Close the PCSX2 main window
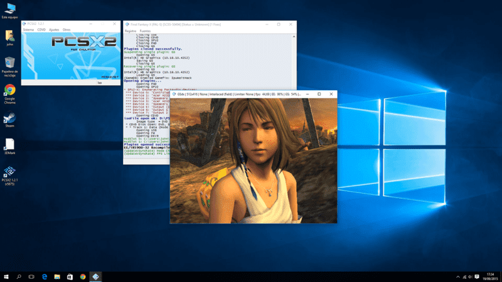 coord(115,24)
